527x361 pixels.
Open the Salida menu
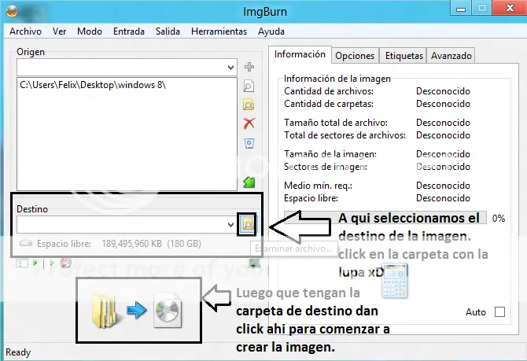[168, 31]
